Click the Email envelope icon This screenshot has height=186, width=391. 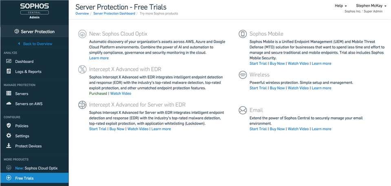click(x=243, y=110)
